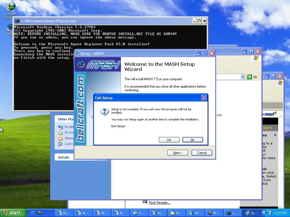Click the green Go arrow in Explorer
This screenshot has width=290, height=217.
tap(249, 77)
